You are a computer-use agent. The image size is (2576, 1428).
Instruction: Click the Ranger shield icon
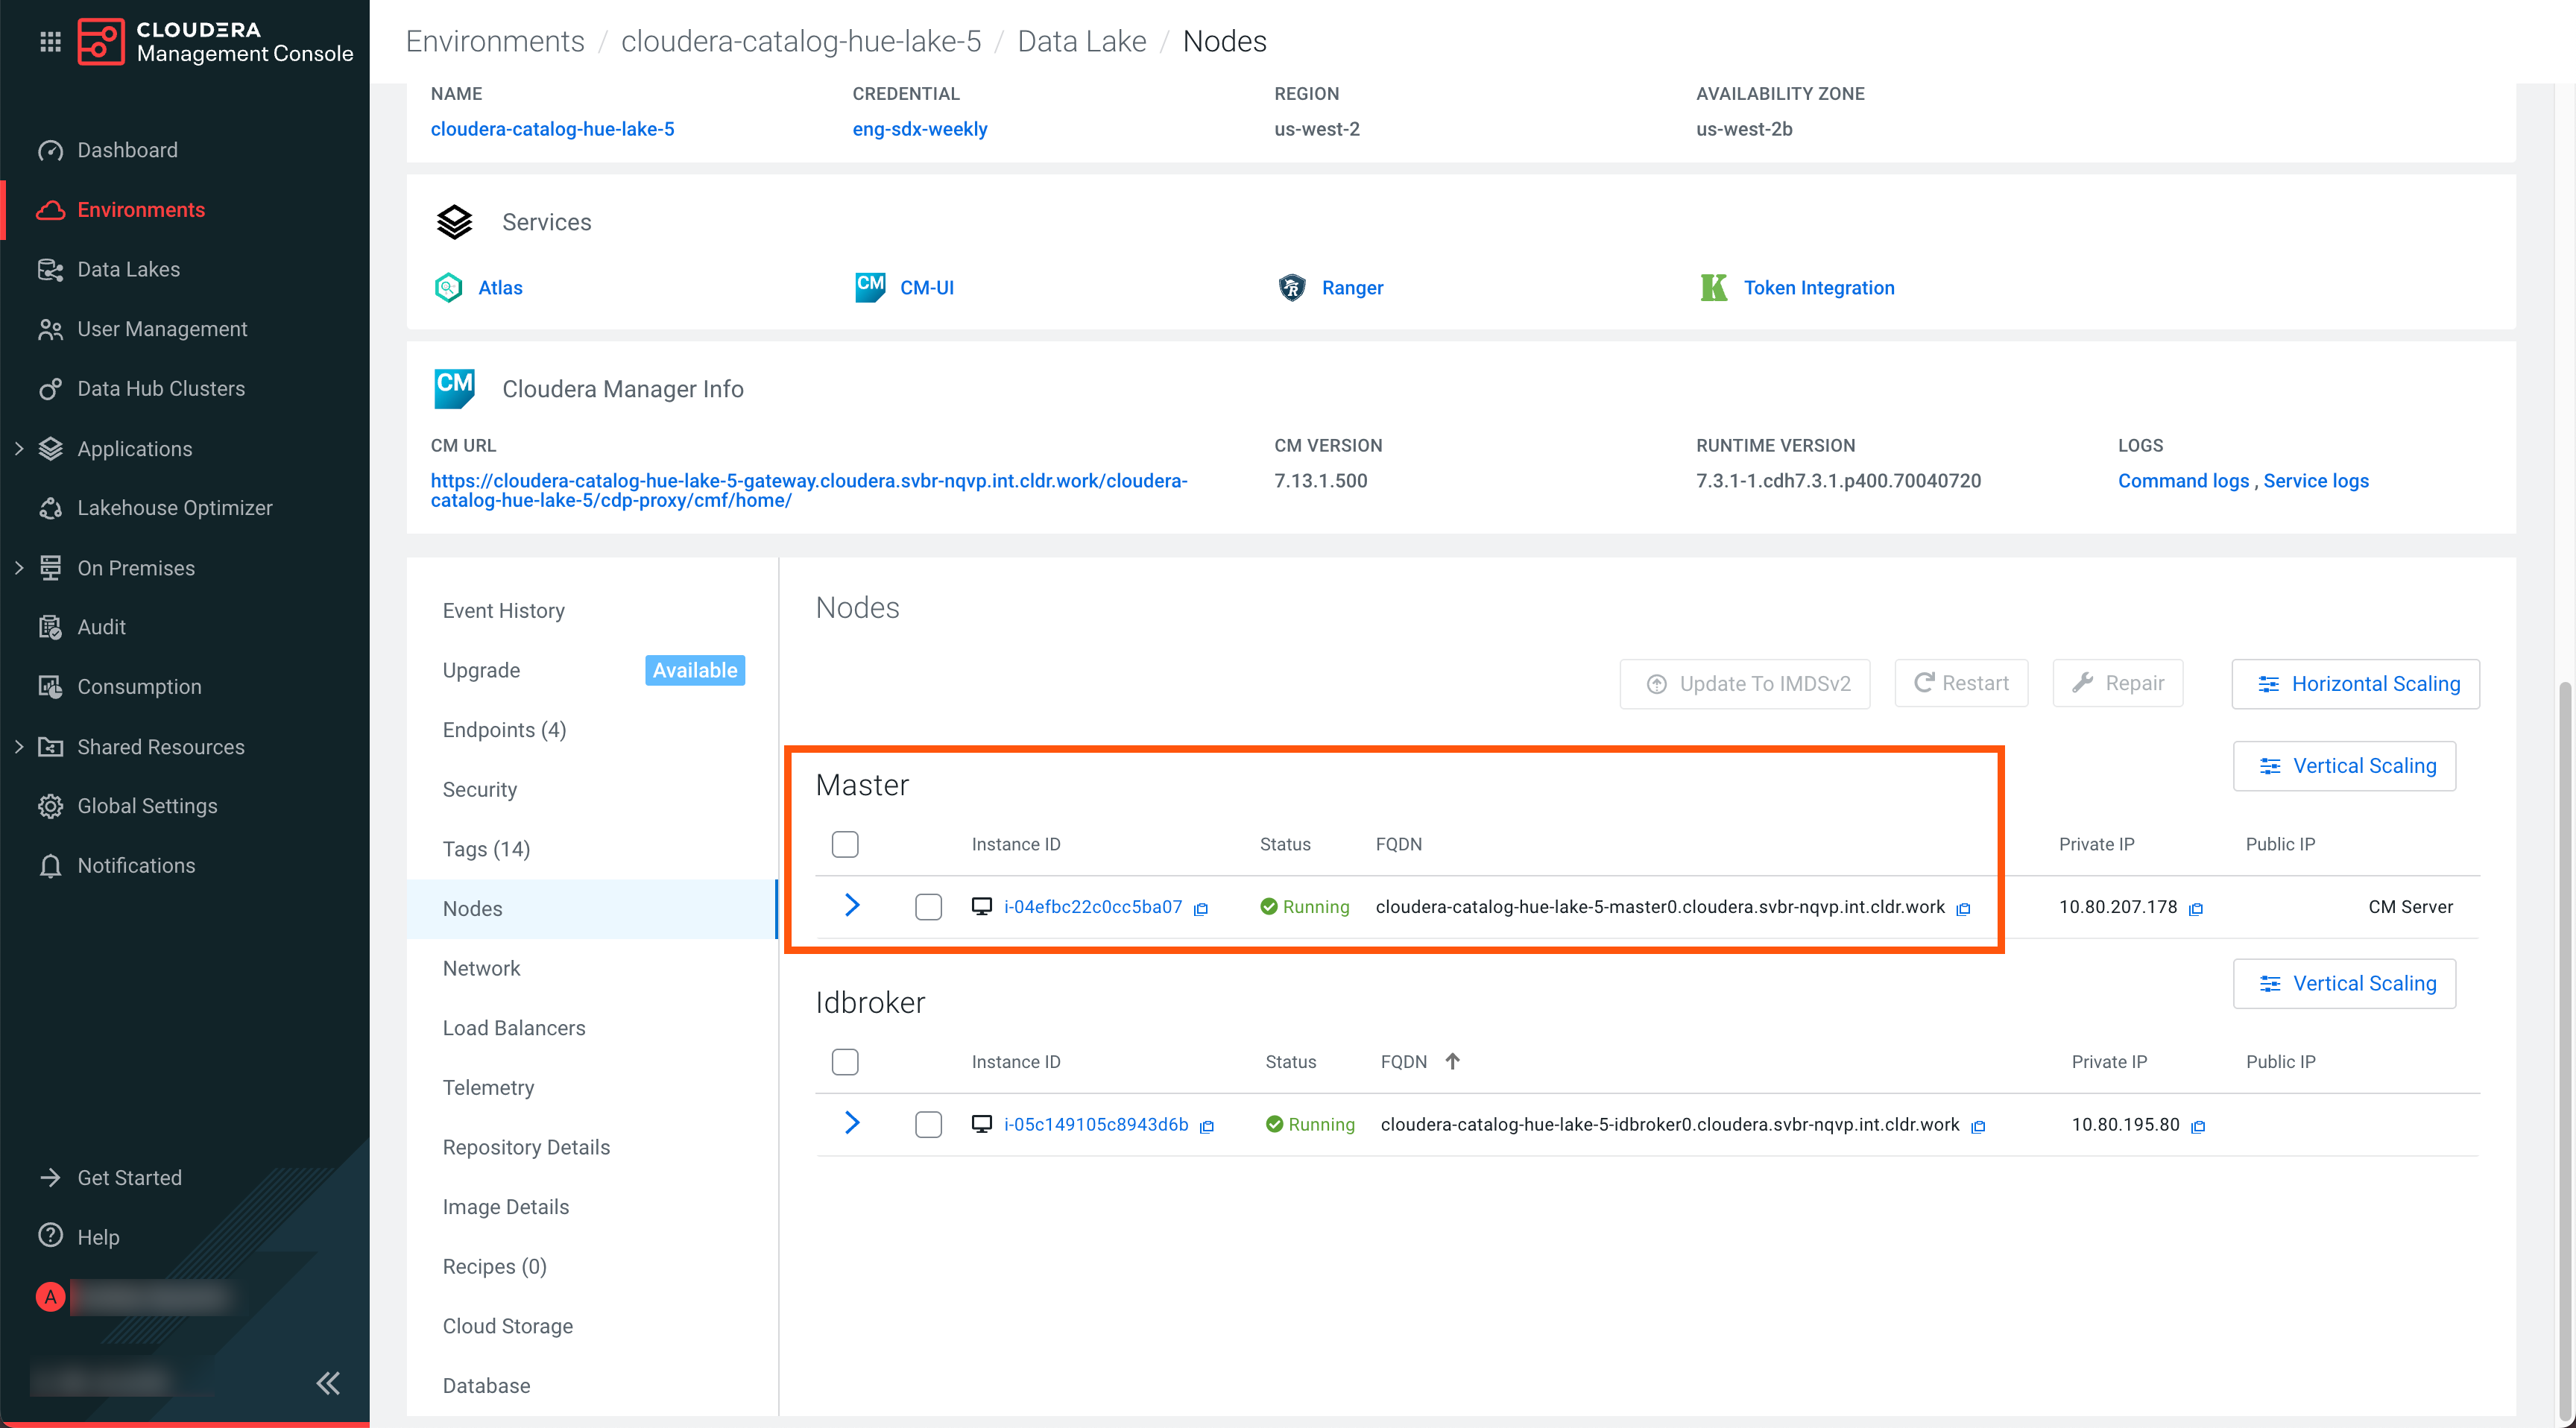[x=1292, y=288]
